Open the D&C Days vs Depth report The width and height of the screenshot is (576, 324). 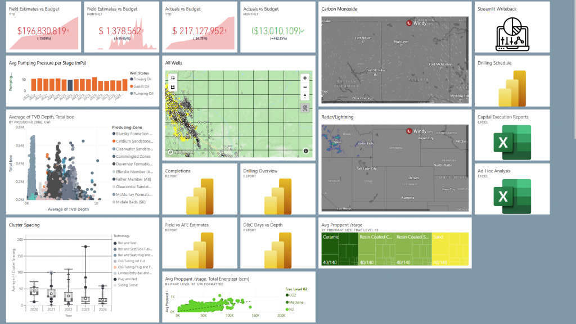coord(278,249)
